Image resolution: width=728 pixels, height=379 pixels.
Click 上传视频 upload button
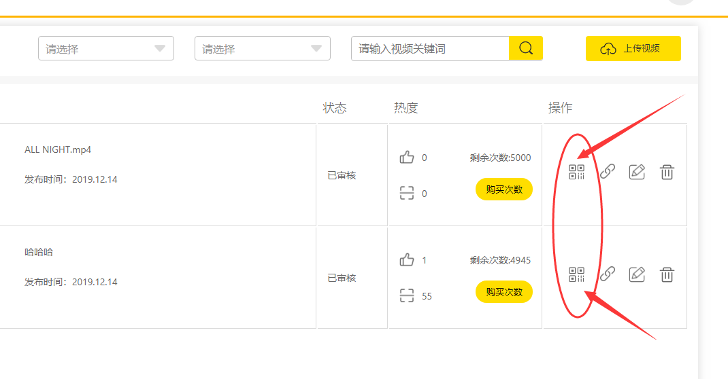pyautogui.click(x=633, y=49)
